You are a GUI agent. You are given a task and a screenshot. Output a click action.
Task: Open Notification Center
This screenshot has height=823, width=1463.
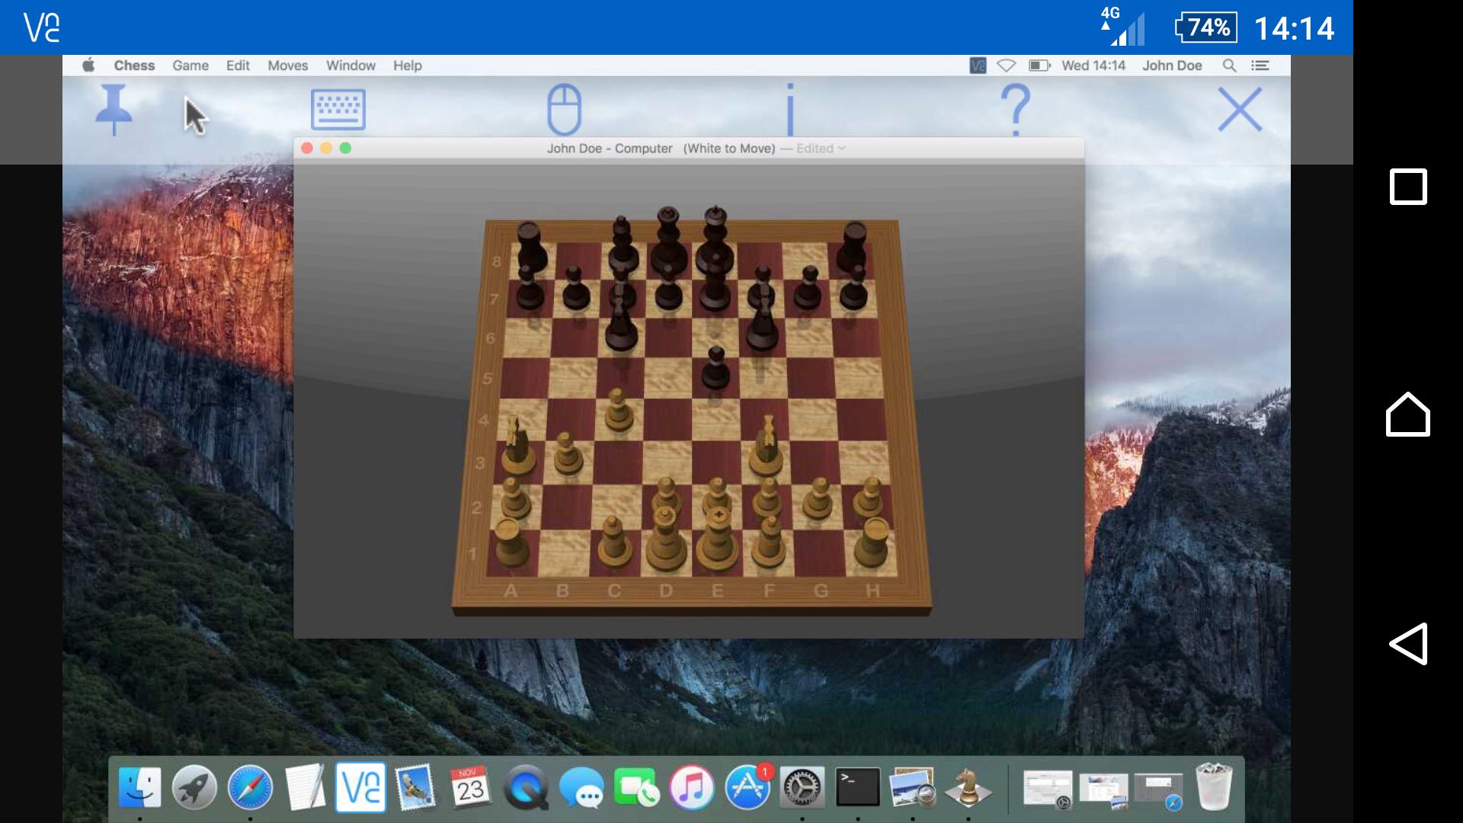1260,66
